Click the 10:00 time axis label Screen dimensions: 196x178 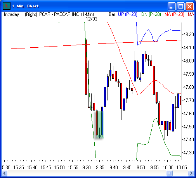(x=168, y=168)
